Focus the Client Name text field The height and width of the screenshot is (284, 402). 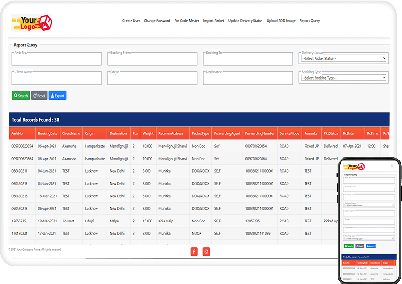[57, 79]
